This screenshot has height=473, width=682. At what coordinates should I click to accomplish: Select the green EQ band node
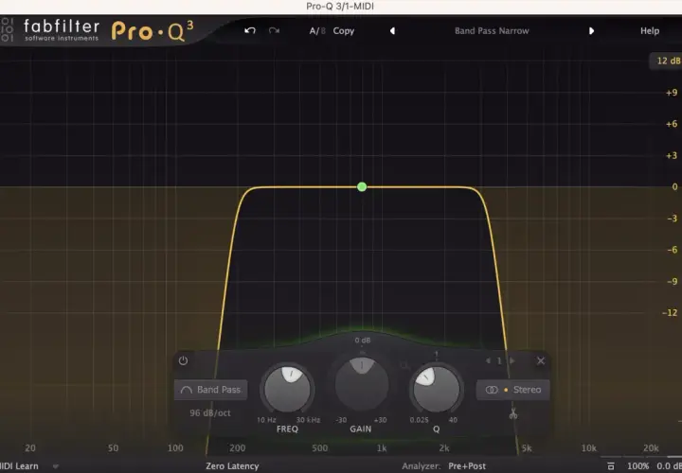click(x=362, y=186)
